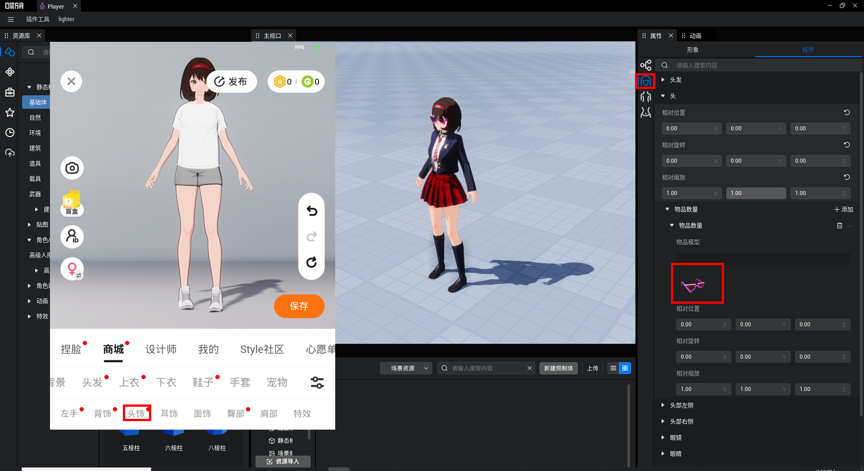This screenshot has height=471, width=864.
Task: Select the 武器 category in the resource library
Action: coord(35,194)
